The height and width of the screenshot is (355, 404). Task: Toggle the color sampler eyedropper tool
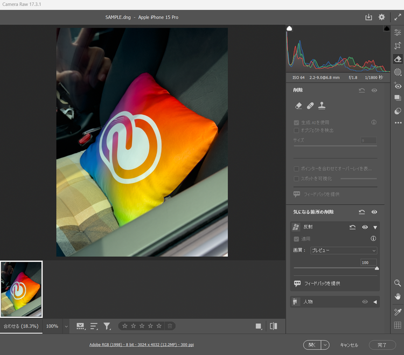[398, 312]
